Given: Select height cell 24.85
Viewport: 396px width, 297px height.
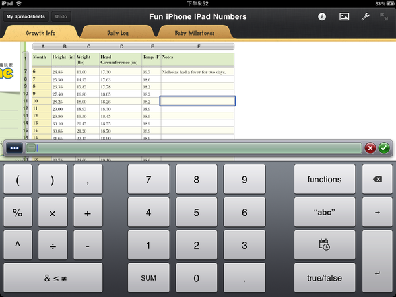Looking at the screenshot, I should [x=63, y=72].
